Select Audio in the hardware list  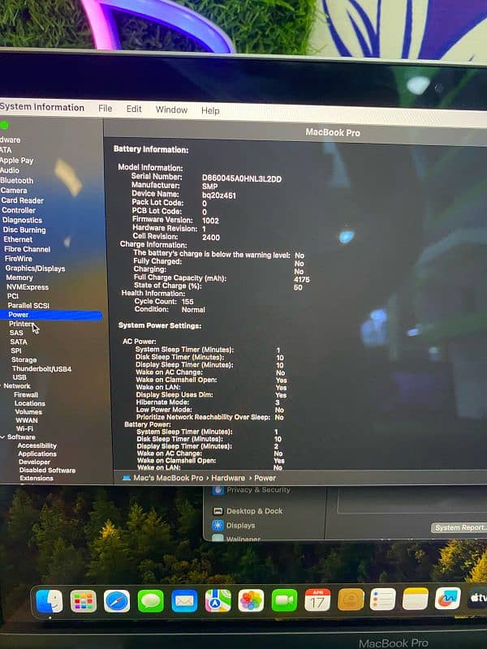pyautogui.click(x=10, y=170)
